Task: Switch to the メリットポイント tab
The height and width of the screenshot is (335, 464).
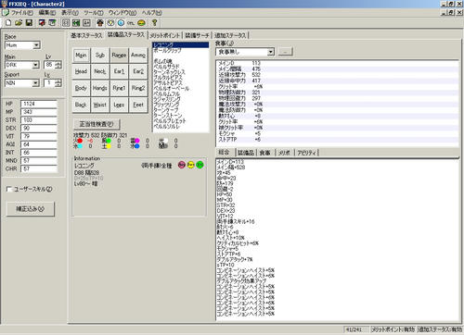Action: [165, 35]
